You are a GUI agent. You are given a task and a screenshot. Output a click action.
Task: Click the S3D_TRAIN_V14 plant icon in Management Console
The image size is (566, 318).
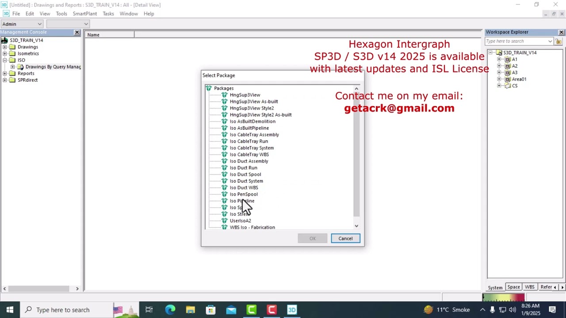click(x=4, y=40)
